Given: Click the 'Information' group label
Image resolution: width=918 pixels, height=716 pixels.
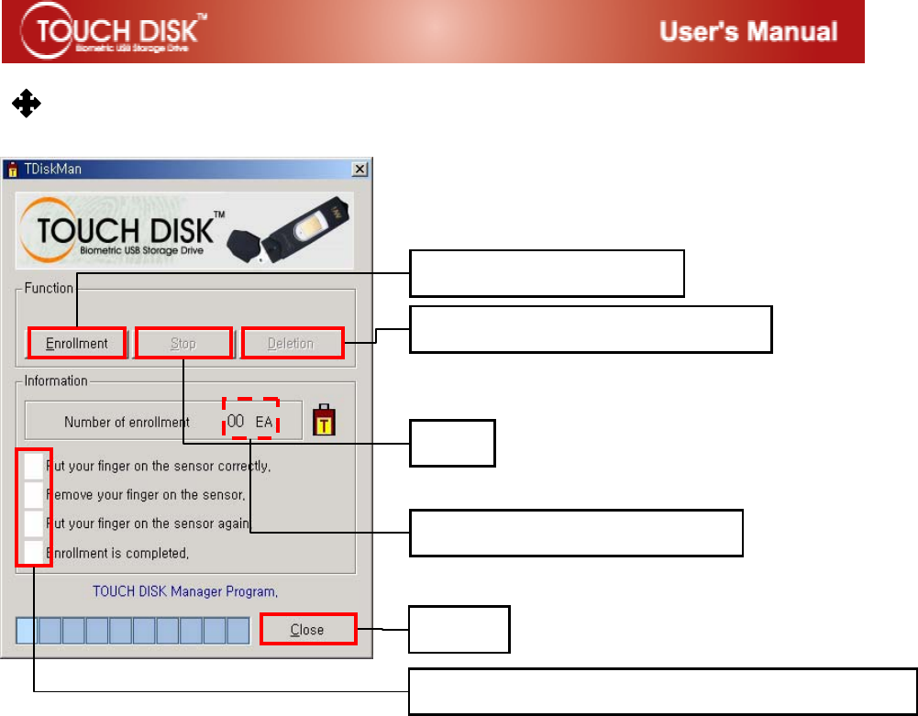Looking at the screenshot, I should tap(56, 380).
